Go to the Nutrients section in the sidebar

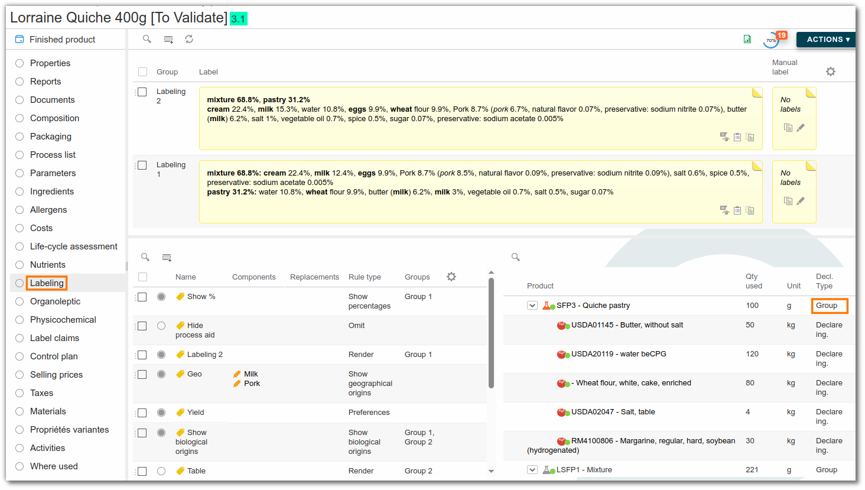coord(47,265)
